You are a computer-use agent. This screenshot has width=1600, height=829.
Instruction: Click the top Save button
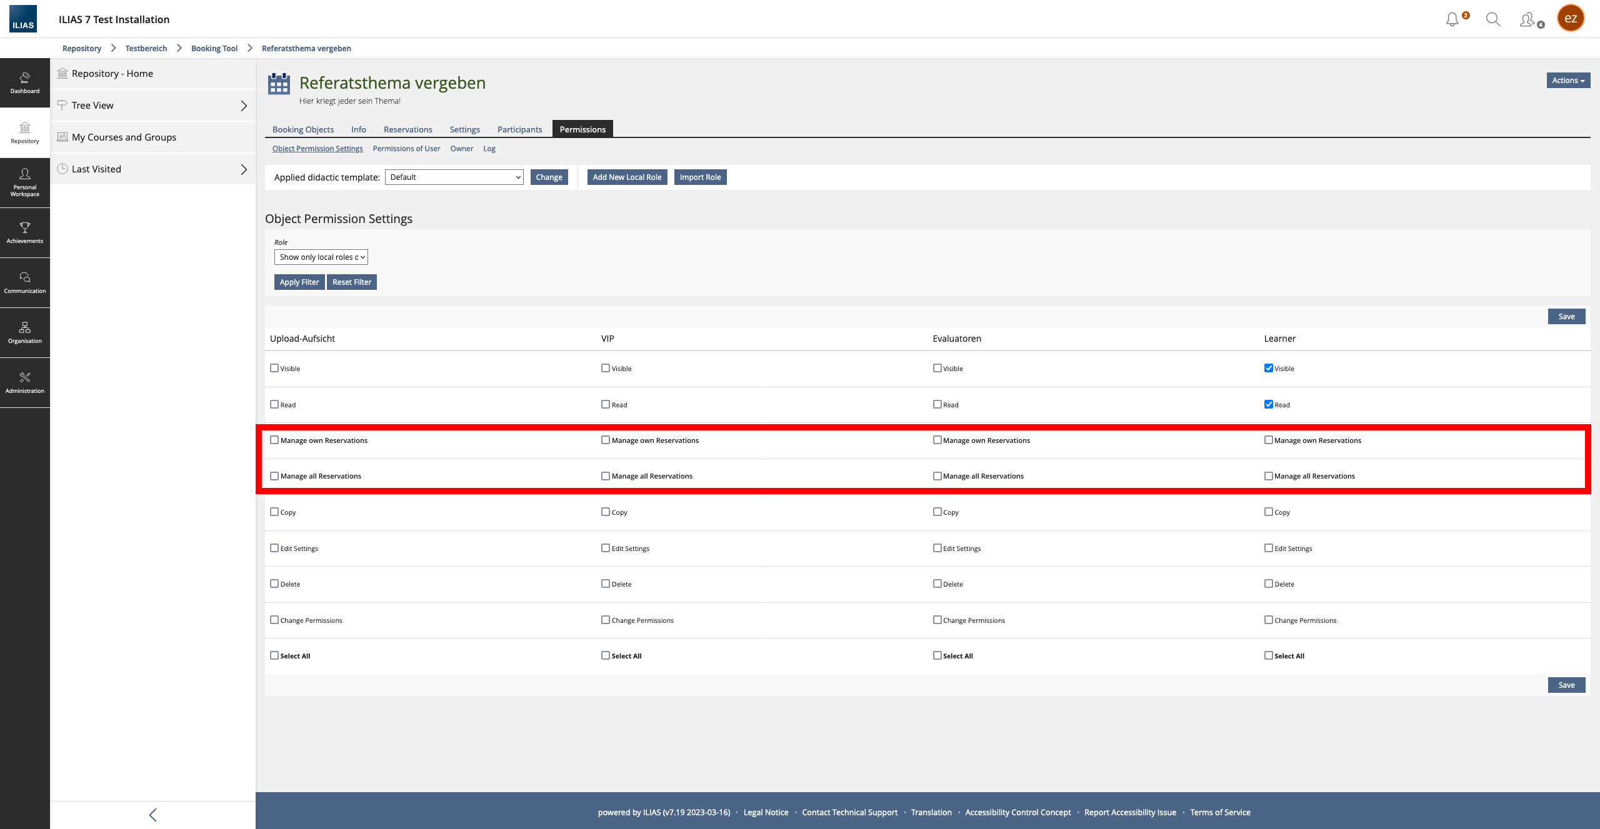click(x=1566, y=317)
